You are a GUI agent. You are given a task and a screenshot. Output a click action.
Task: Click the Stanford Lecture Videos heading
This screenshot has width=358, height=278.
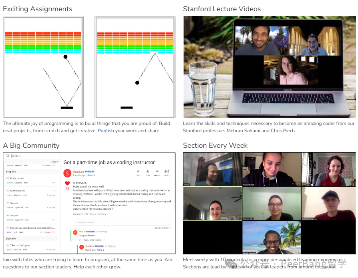point(222,9)
